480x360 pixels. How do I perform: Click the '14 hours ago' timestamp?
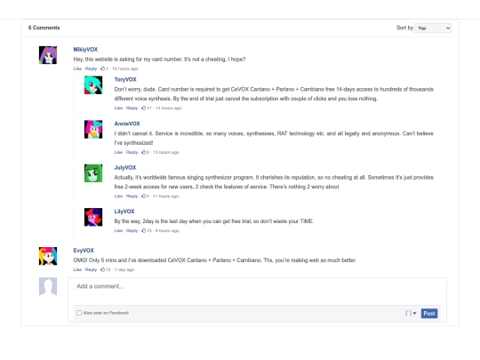coord(168,108)
